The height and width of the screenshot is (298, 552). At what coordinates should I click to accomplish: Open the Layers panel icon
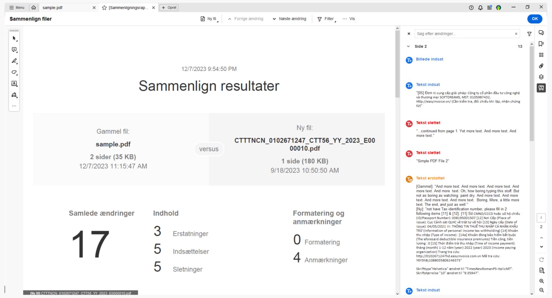coord(541,77)
